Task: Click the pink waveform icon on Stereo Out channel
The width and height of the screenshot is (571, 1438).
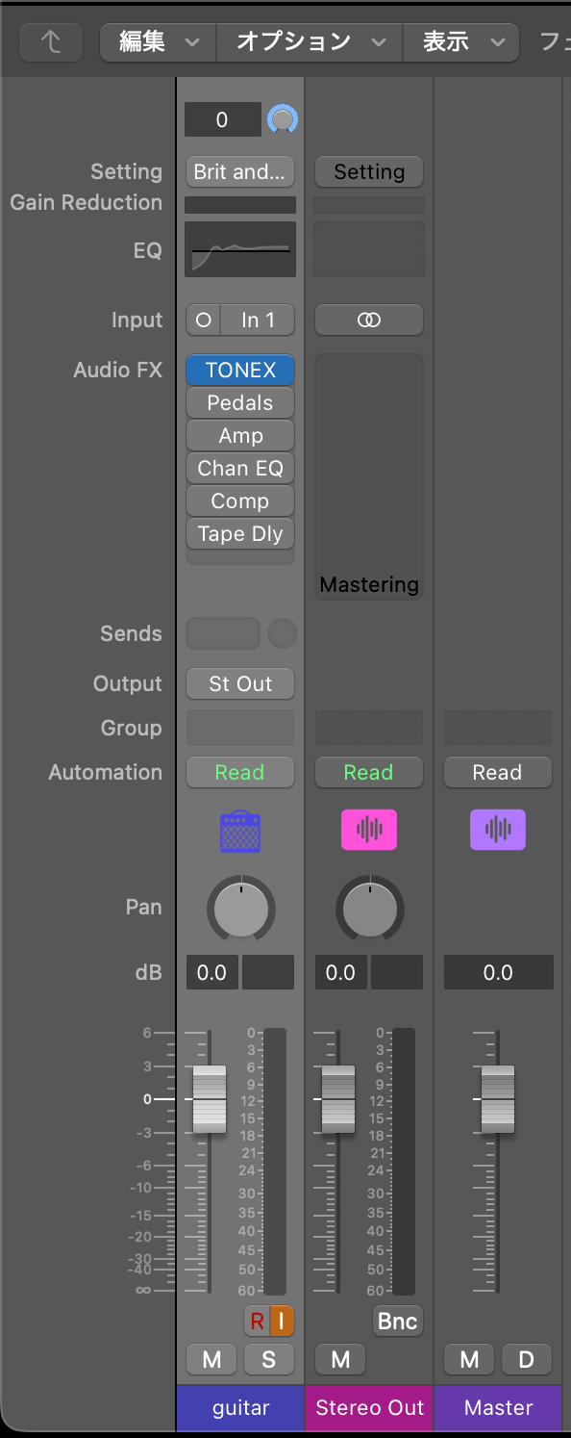Action: pyautogui.click(x=369, y=830)
